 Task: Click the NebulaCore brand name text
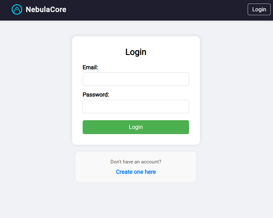pyautogui.click(x=46, y=10)
